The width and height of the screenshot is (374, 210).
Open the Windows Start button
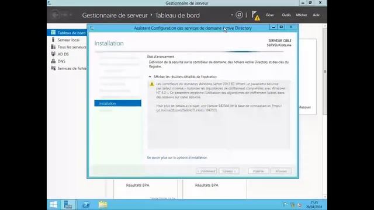[x=54, y=205]
